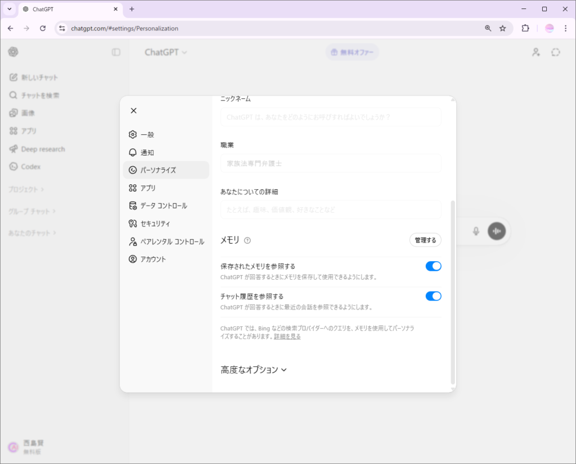The height and width of the screenshot is (464, 576).
Task: Switch to データ コントロール settings tab
Action: point(163,206)
